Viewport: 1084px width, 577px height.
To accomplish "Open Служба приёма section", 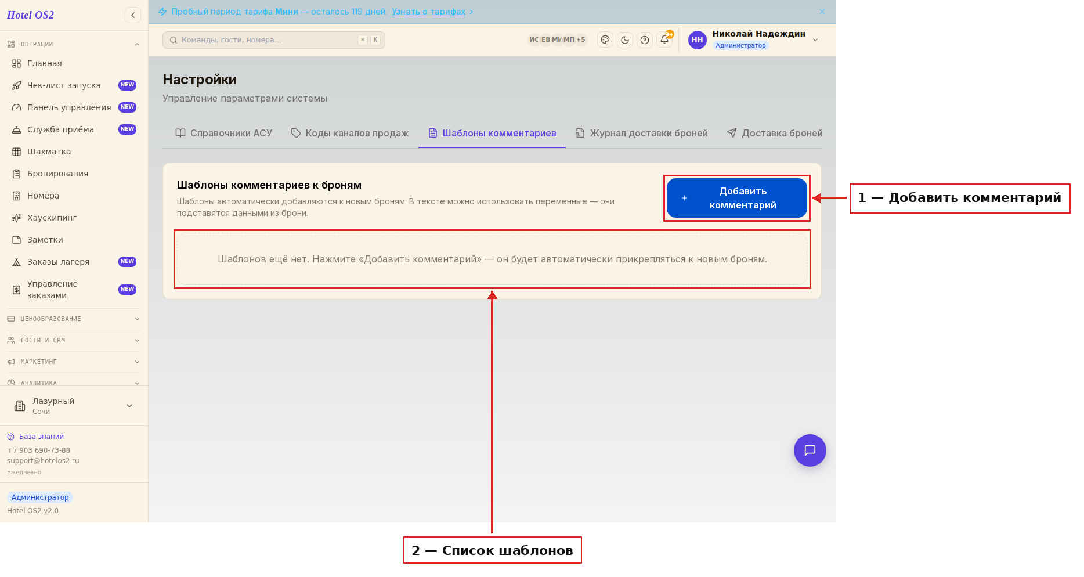I will pyautogui.click(x=74, y=129).
